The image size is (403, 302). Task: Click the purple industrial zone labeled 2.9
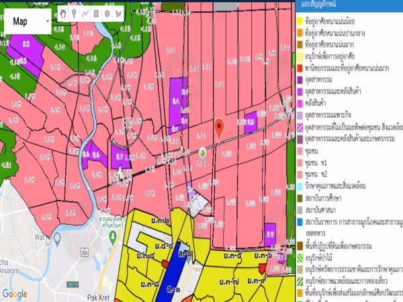pyautogui.click(x=270, y=234)
